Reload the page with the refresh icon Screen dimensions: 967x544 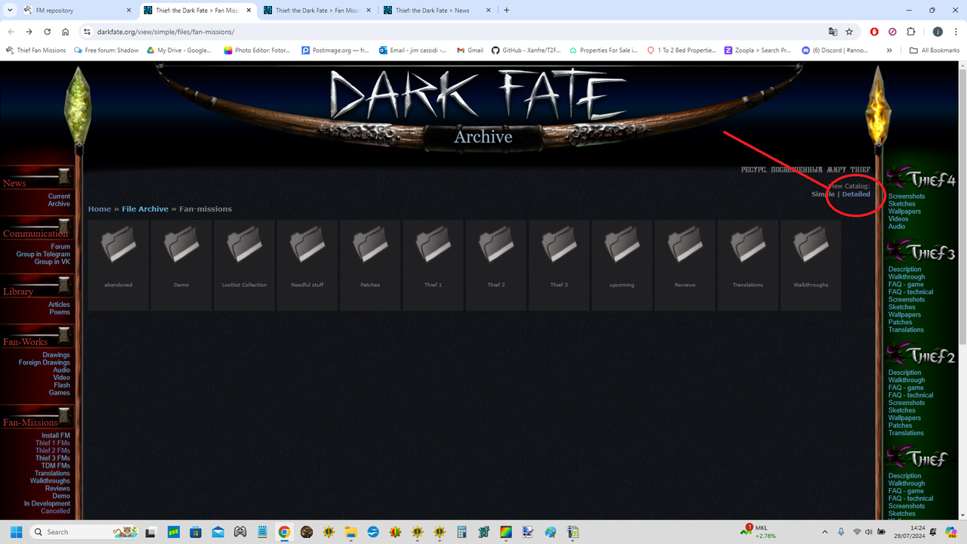pos(47,32)
